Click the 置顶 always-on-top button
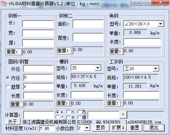 point(101,128)
